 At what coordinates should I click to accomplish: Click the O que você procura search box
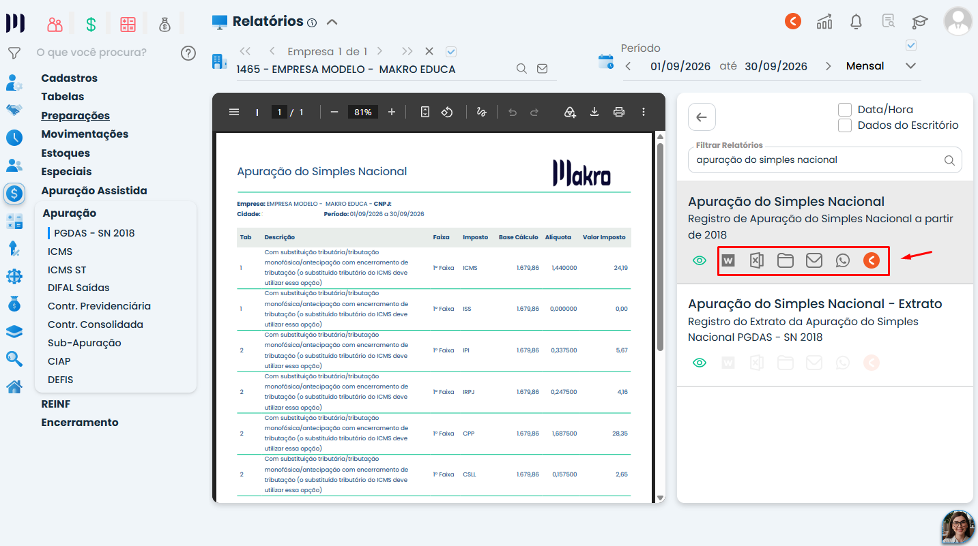(91, 52)
